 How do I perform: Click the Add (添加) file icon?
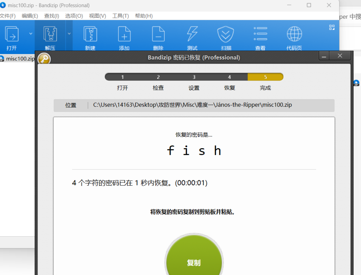click(x=124, y=35)
